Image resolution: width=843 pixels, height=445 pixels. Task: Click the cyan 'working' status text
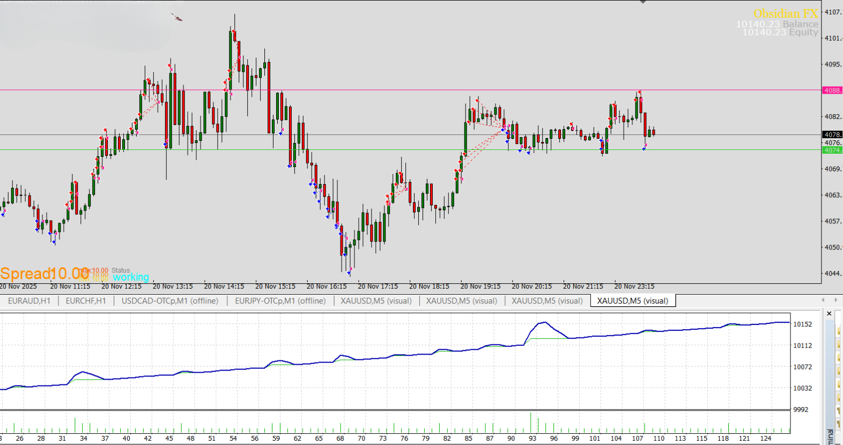(x=131, y=277)
